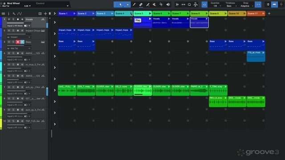
Task: Select the Scene 11 header
Action: (x=256, y=13)
